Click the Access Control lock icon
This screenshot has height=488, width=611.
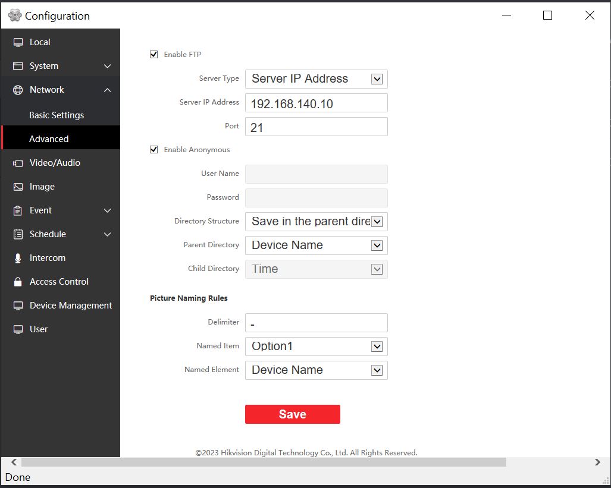18,282
